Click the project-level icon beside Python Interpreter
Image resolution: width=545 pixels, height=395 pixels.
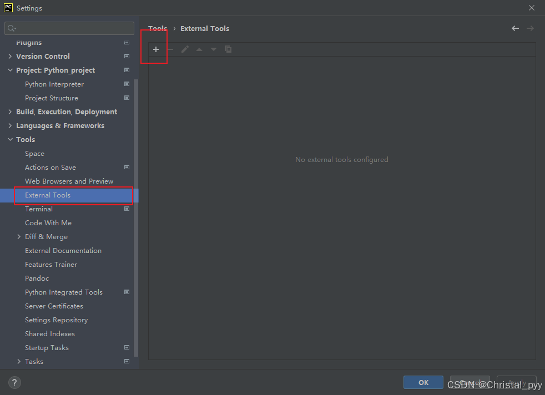[127, 84]
